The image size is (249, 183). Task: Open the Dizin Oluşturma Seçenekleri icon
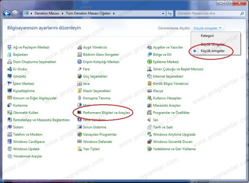10,62
